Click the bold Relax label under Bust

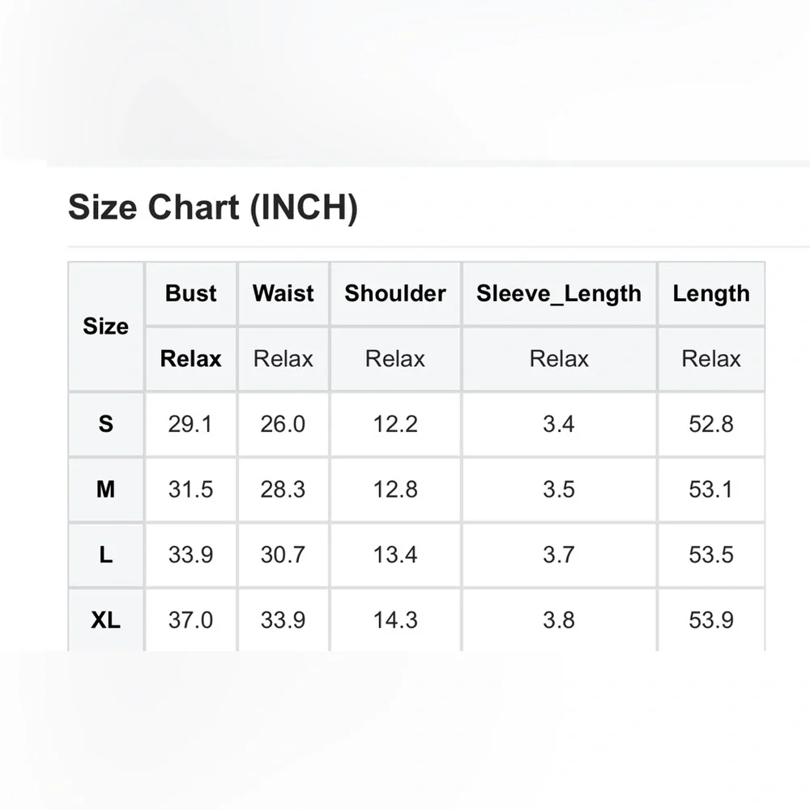190,359
